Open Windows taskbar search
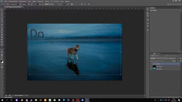 [x=7, y=100]
